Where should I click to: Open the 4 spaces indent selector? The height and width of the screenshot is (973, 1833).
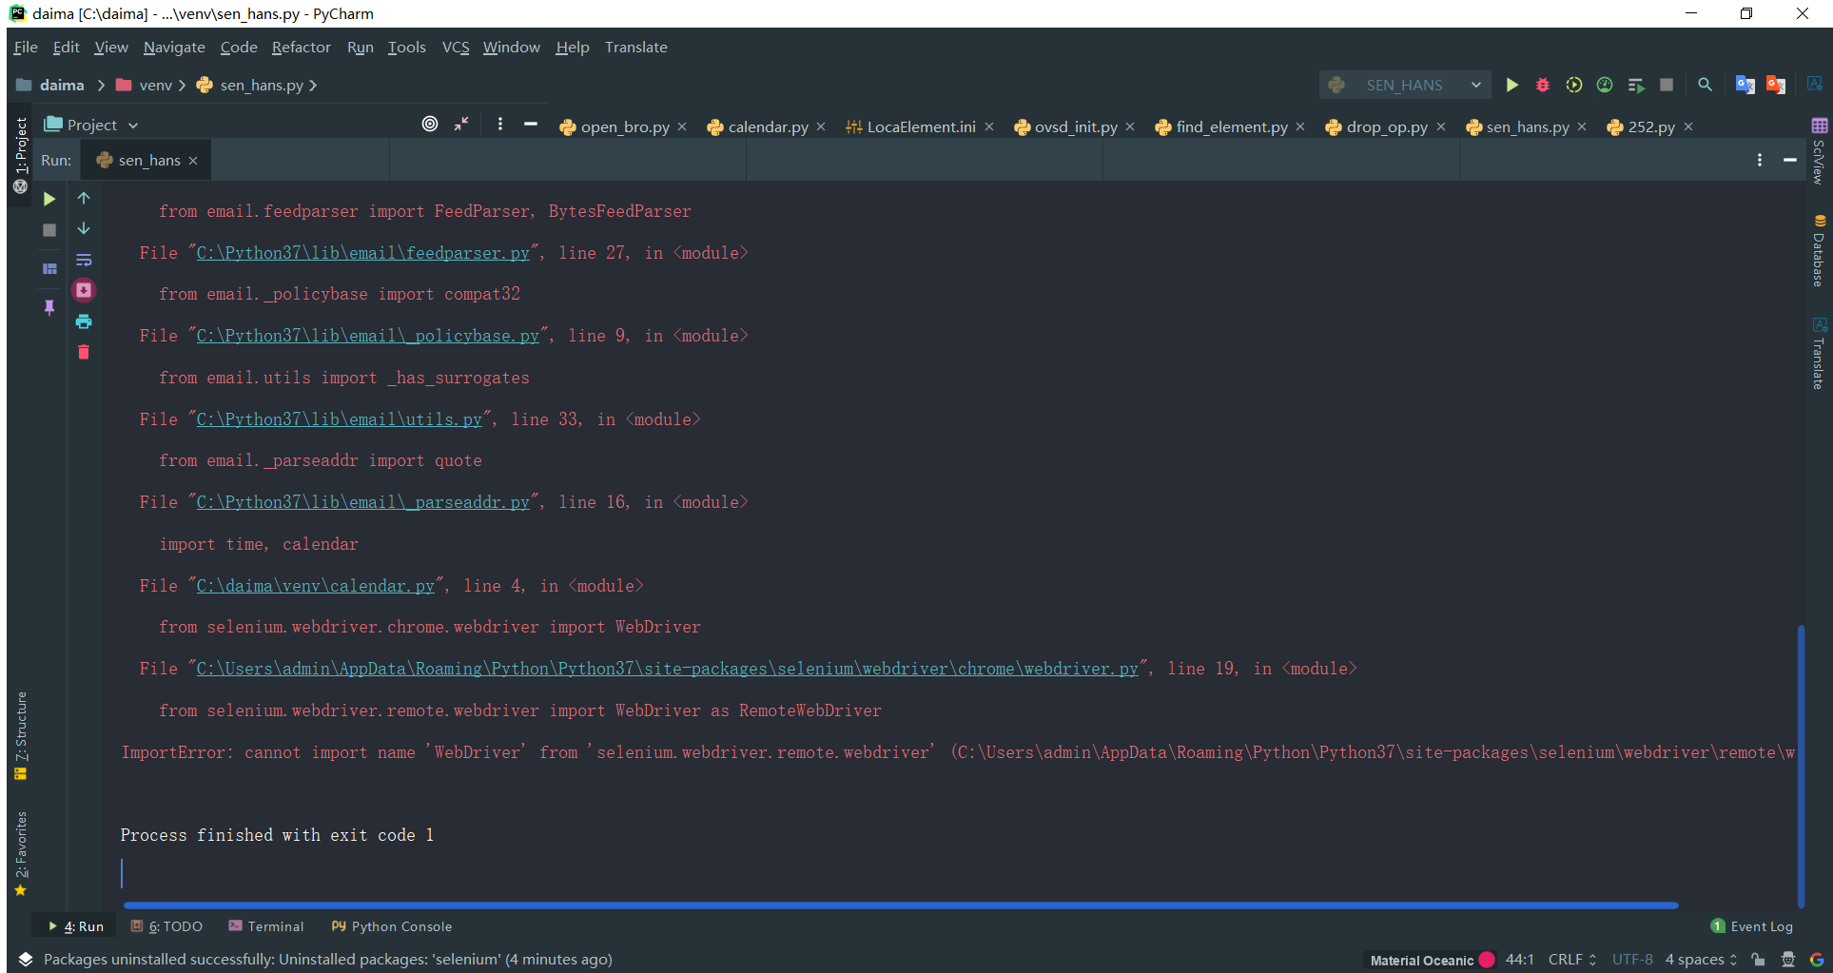tap(1701, 959)
